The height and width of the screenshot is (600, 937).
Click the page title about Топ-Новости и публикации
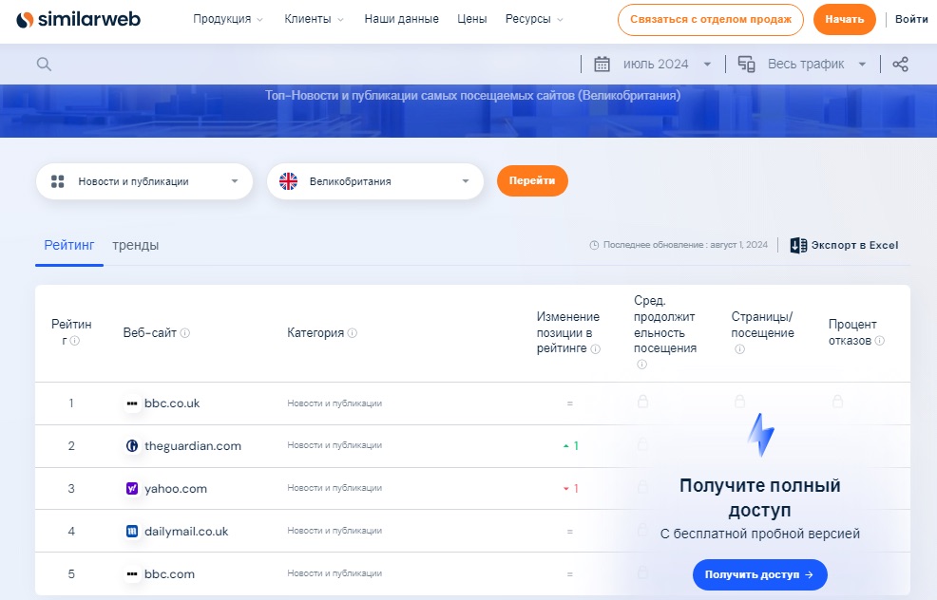(472, 96)
